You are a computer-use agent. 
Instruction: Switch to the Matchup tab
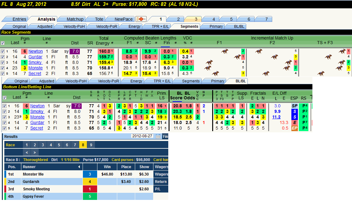pos(75,19)
